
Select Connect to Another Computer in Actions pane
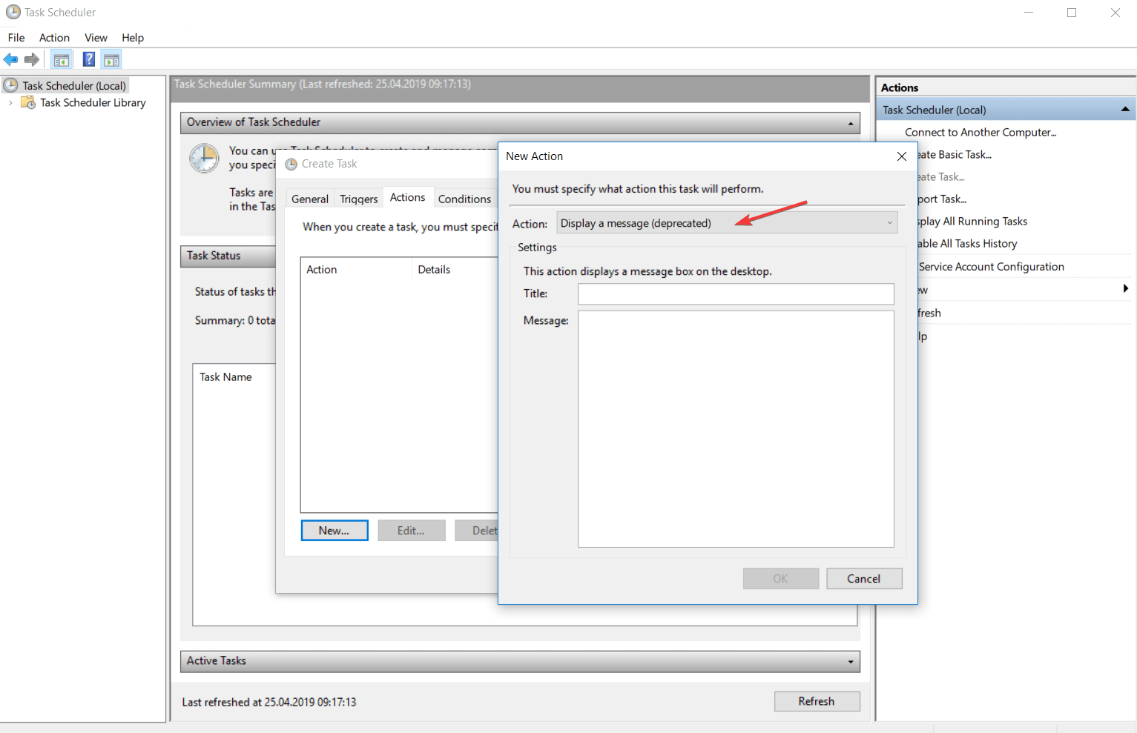click(981, 132)
